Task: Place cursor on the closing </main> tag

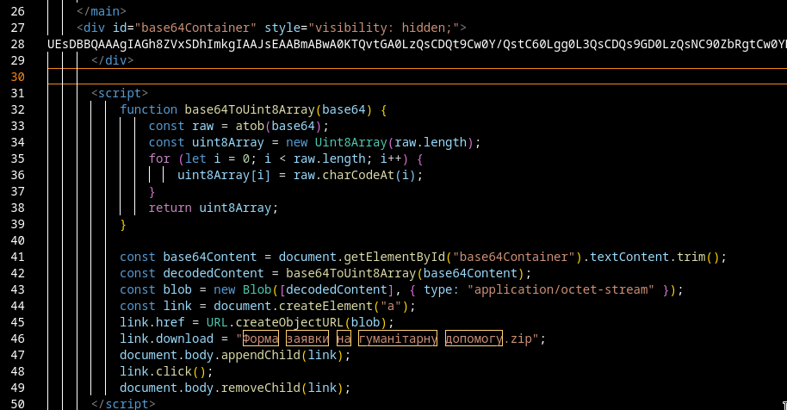Action: point(102,11)
